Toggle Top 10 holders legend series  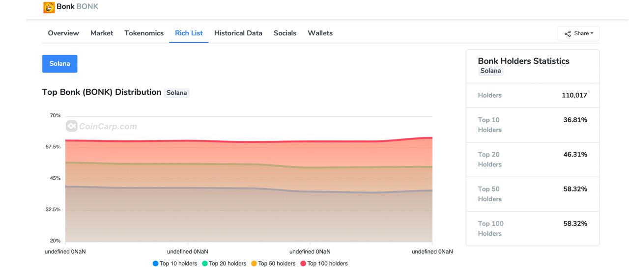click(175, 264)
